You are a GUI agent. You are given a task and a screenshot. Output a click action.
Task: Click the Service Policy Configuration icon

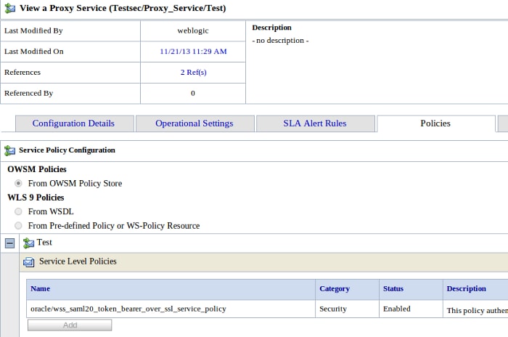point(9,150)
